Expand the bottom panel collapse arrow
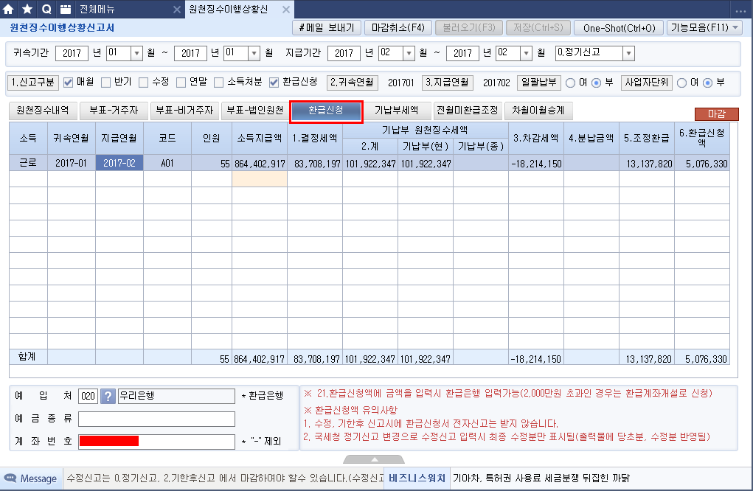Viewport: 753px width, 491px height. tap(374, 459)
